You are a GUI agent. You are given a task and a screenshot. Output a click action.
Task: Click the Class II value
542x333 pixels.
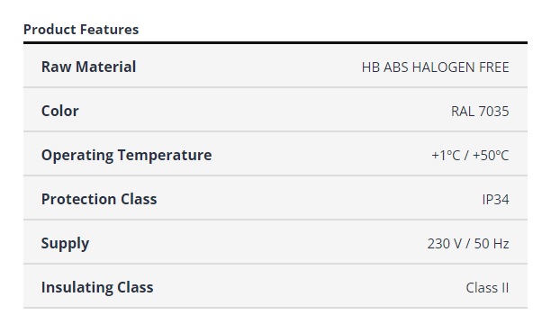click(x=487, y=288)
